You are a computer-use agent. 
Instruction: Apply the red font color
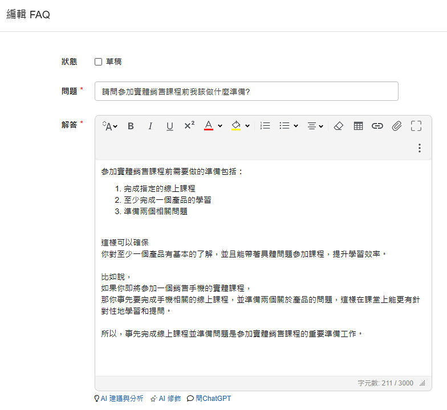pos(209,125)
